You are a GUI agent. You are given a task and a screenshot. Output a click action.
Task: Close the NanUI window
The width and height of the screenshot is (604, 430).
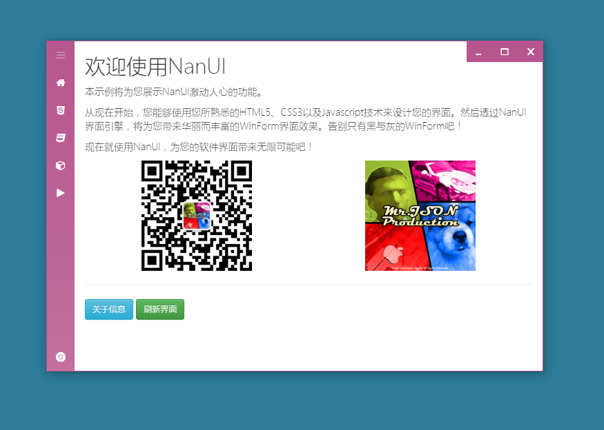pyautogui.click(x=530, y=52)
